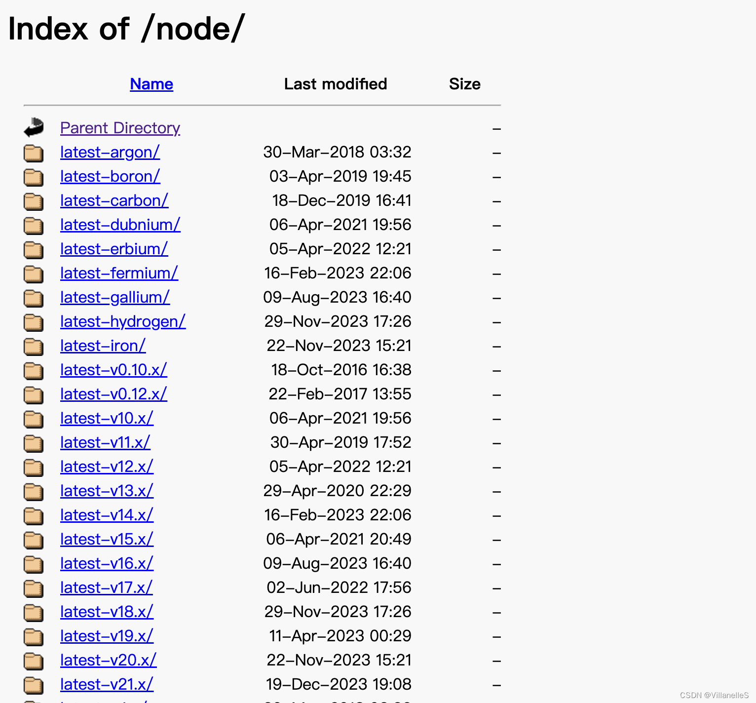Image resolution: width=756 pixels, height=703 pixels.
Task: Open the latest-v20.x/ directory link
Action: [x=108, y=660]
